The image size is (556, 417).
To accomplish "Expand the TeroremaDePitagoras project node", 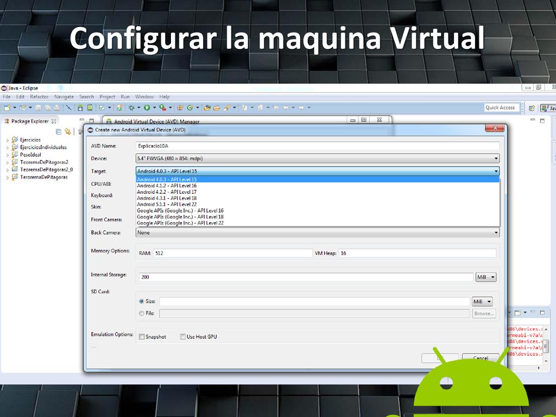I will coord(8,178).
